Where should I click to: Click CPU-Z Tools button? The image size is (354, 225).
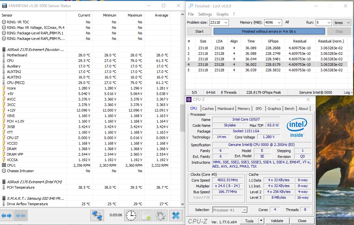coord(249,221)
